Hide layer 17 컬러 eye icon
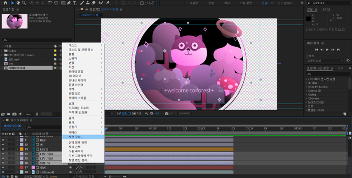352x178 pixels. [3, 167]
